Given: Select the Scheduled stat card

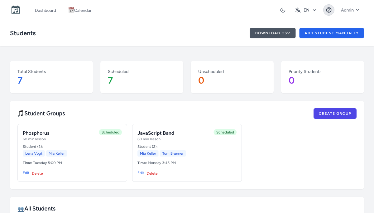Looking at the screenshot, I should tap(142, 77).
